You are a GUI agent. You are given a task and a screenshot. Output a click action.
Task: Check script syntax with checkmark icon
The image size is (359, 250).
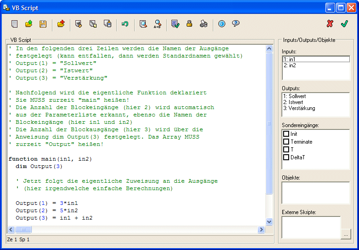pos(176,24)
